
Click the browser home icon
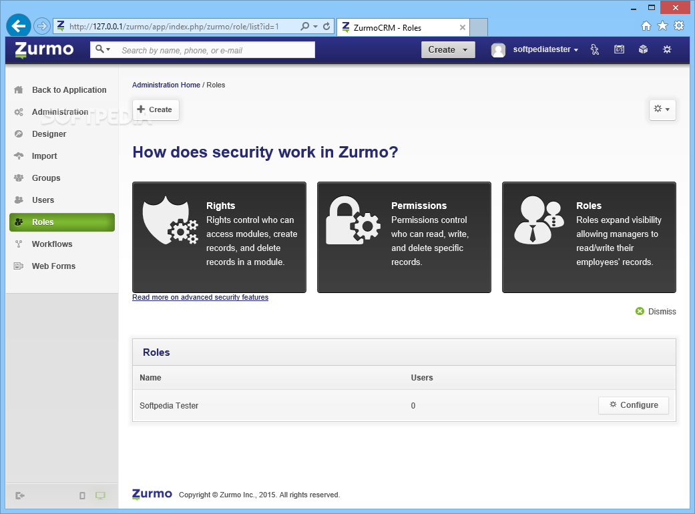[x=646, y=26]
